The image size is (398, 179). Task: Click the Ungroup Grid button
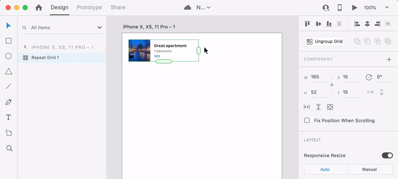pos(325,42)
